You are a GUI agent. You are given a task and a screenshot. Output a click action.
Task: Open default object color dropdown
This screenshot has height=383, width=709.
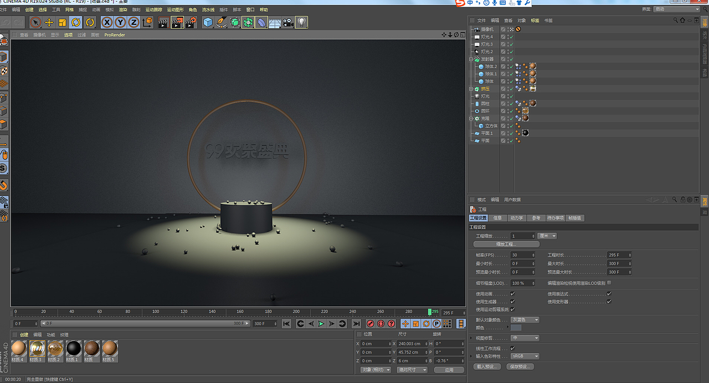(x=525, y=320)
